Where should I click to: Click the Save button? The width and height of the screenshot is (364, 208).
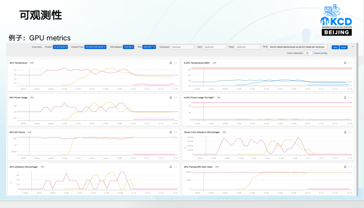tap(335, 47)
